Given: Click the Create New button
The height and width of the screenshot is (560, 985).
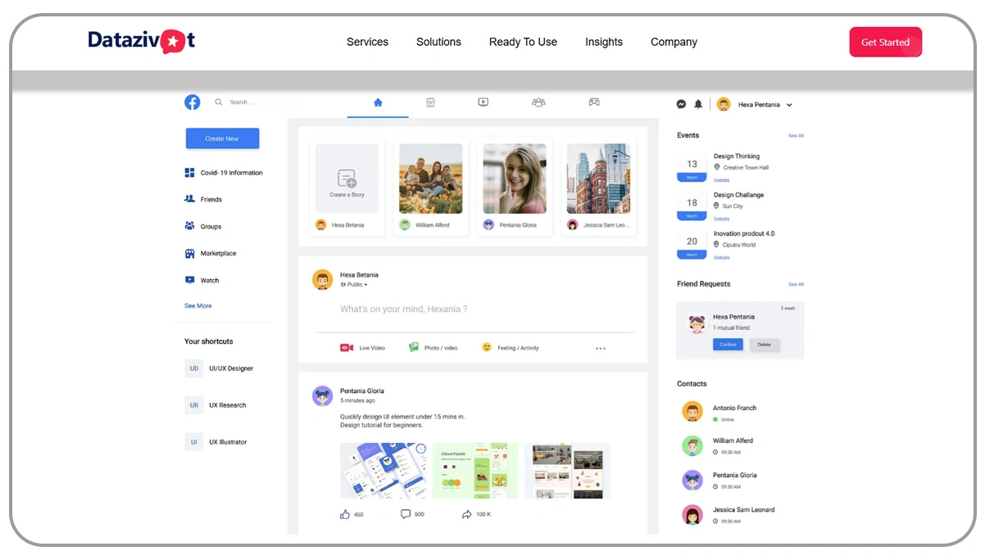Looking at the screenshot, I should click(x=222, y=138).
